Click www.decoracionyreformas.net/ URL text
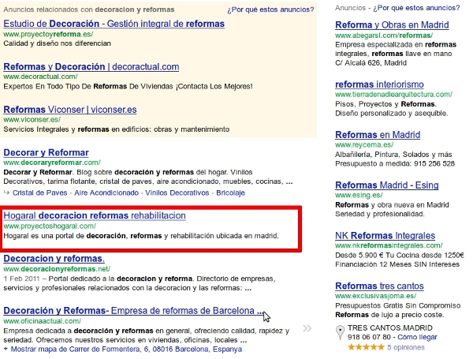Screen dimensions: 473x359 click(x=57, y=269)
